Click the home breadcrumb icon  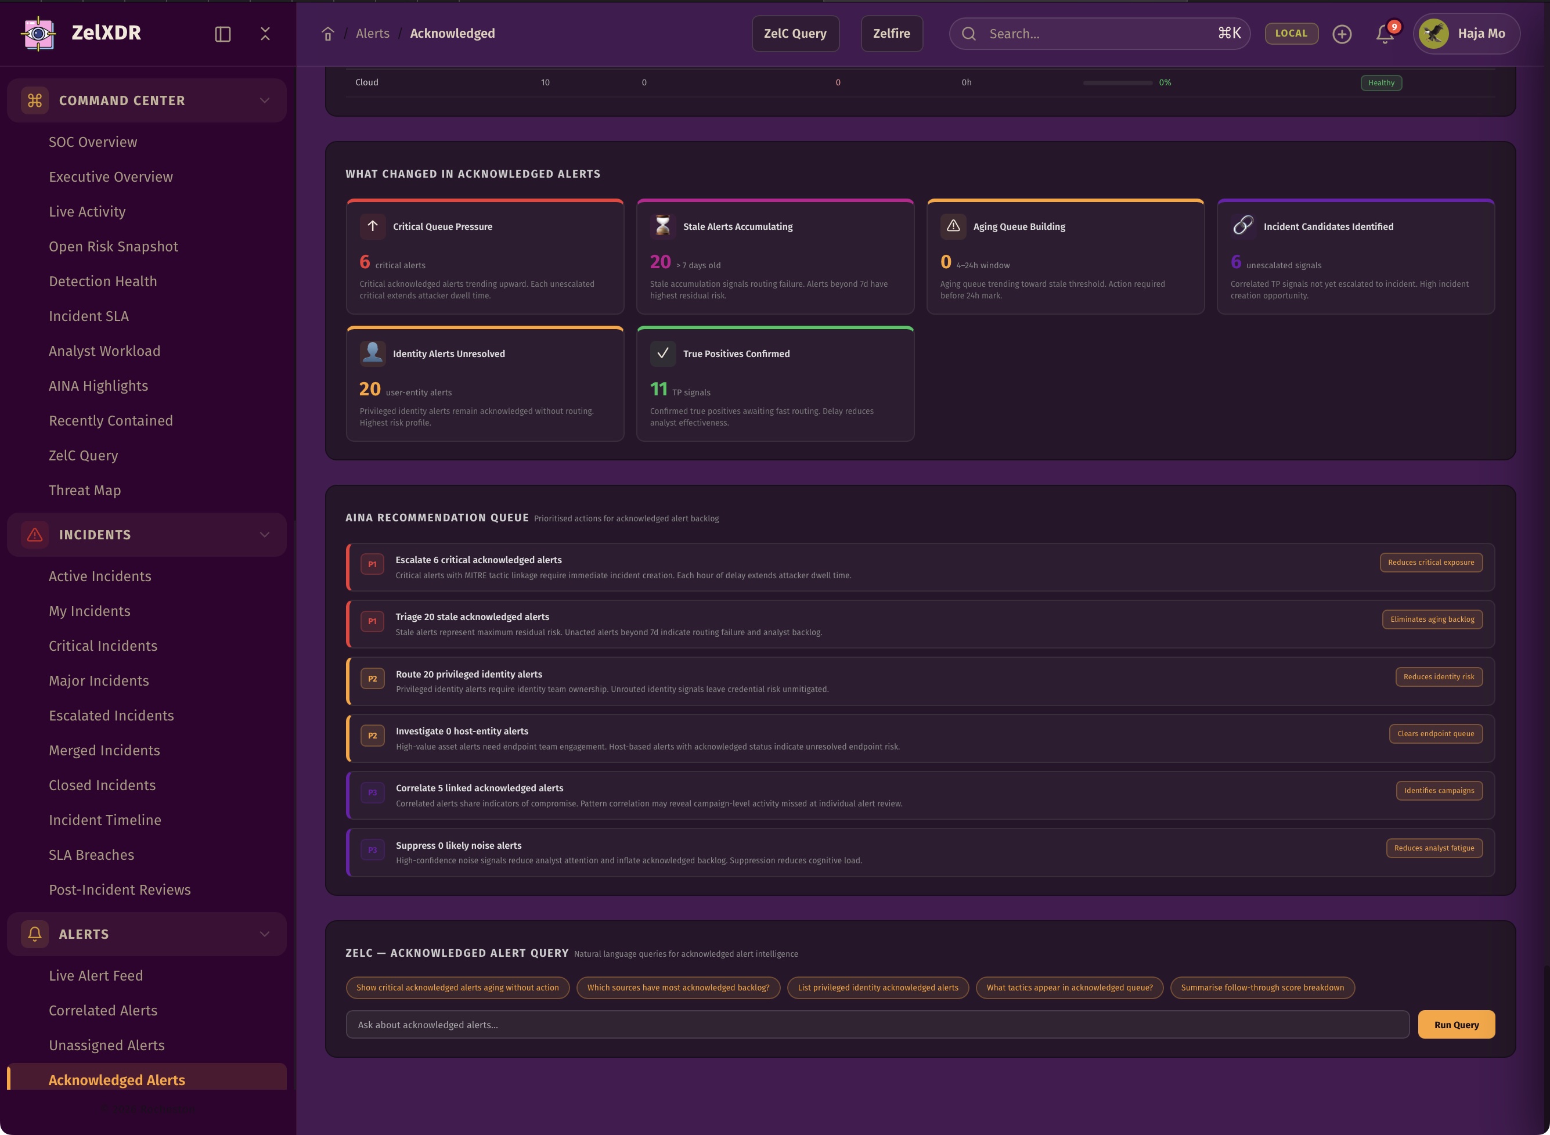(x=328, y=34)
